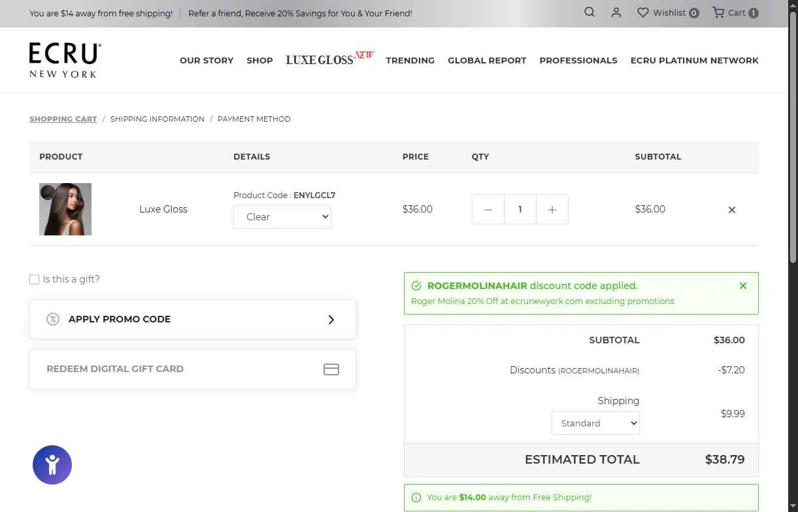Open the Global Report menu
Image resolution: width=798 pixels, height=512 pixels.
(x=487, y=60)
